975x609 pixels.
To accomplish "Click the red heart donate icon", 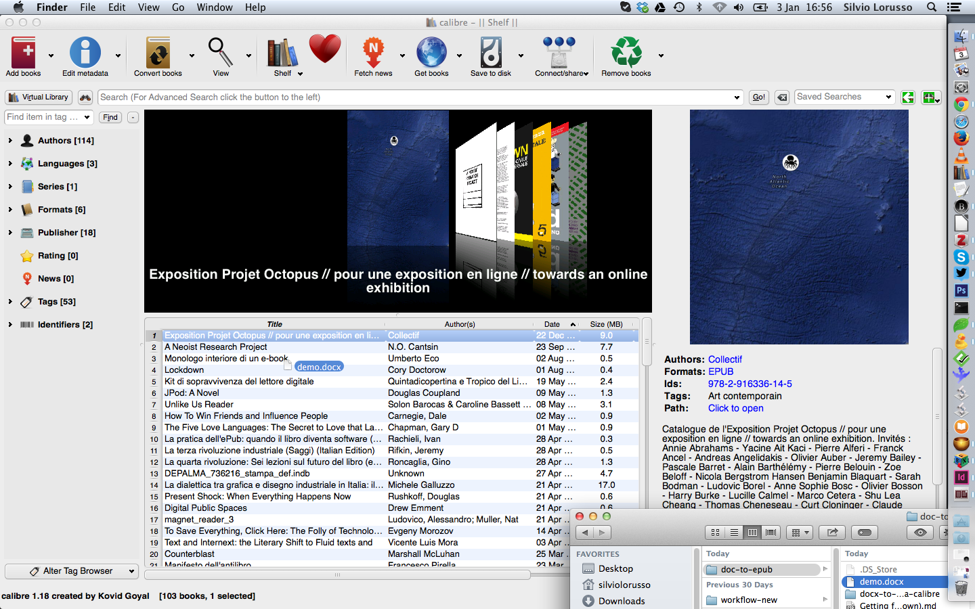I will 325,49.
